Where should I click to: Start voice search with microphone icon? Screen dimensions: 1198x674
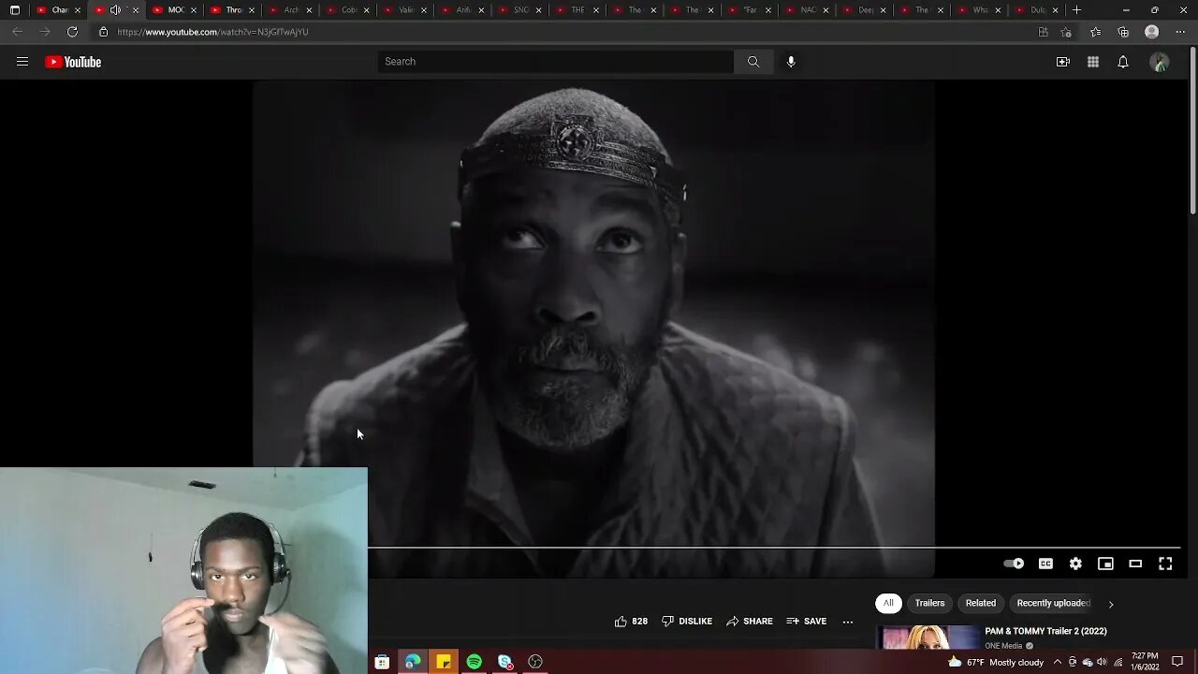[791, 62]
